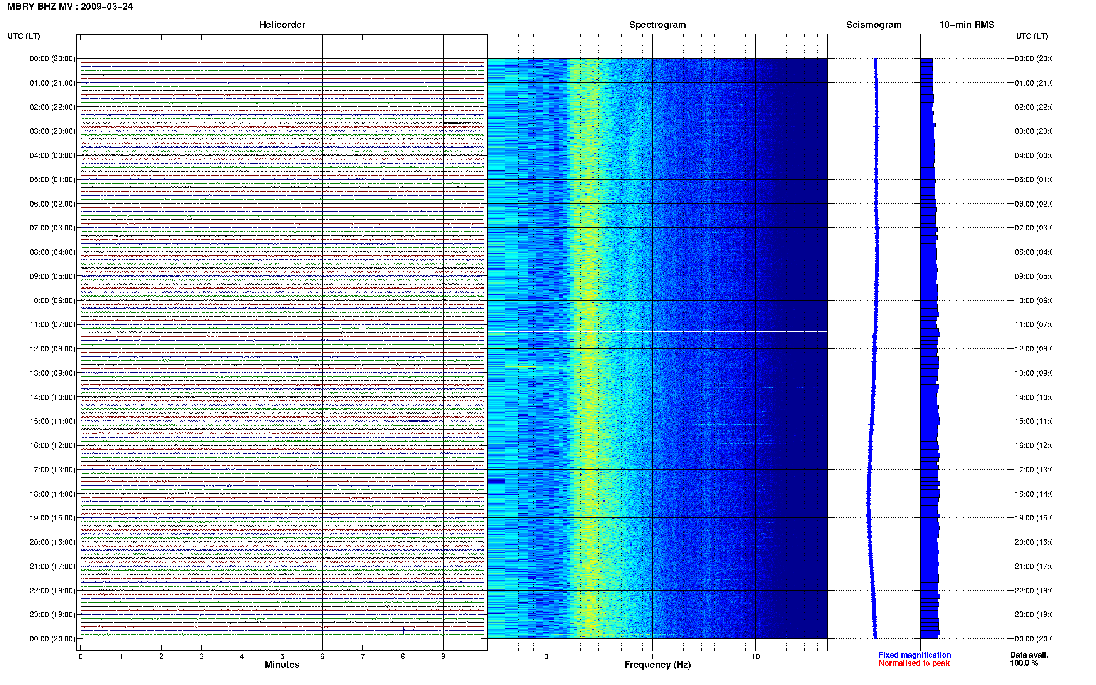Click left axis label '17:00 (13:00)'
This screenshot has width=1096, height=685.
52,469
